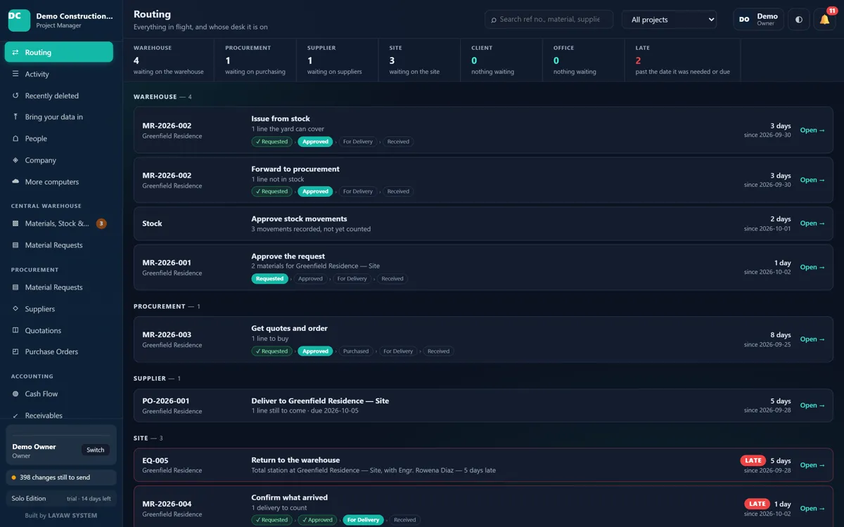Toggle the dark/light theme icon
The width and height of the screenshot is (844, 527).
[x=798, y=20]
